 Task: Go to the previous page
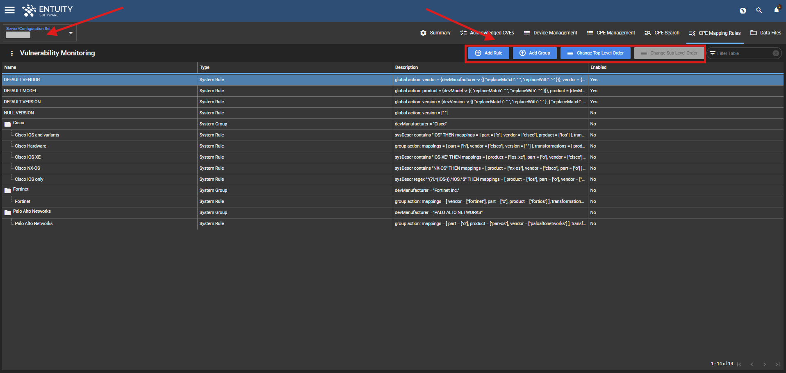[x=752, y=364]
